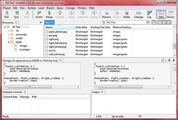Select the right_hassub.png file row
Screen dimensions: 178x120
(109, 43)
